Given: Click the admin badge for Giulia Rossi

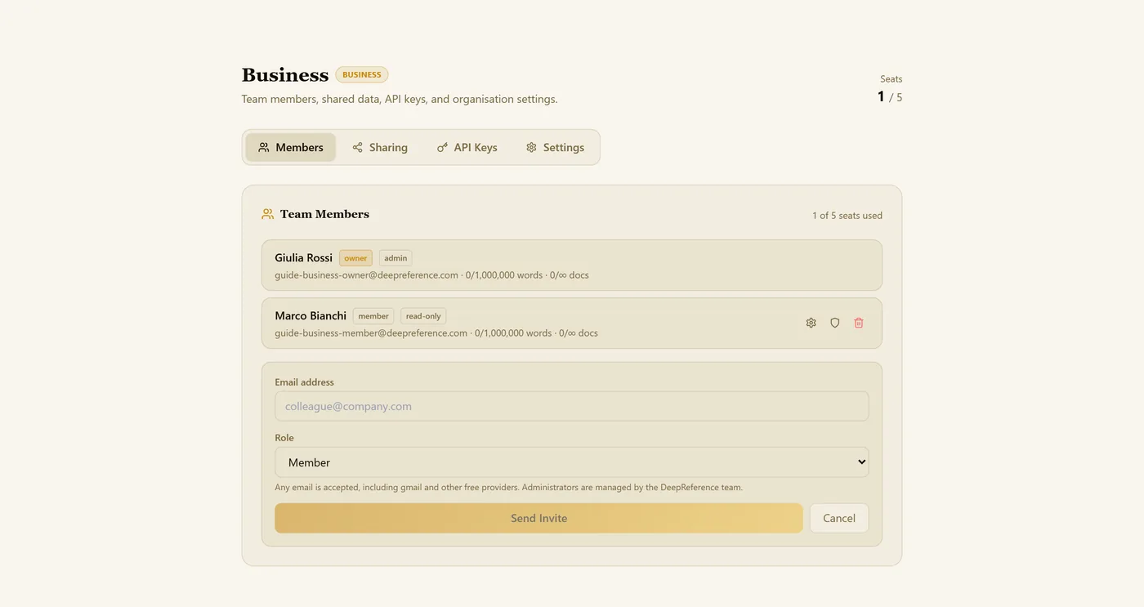Looking at the screenshot, I should 395,258.
